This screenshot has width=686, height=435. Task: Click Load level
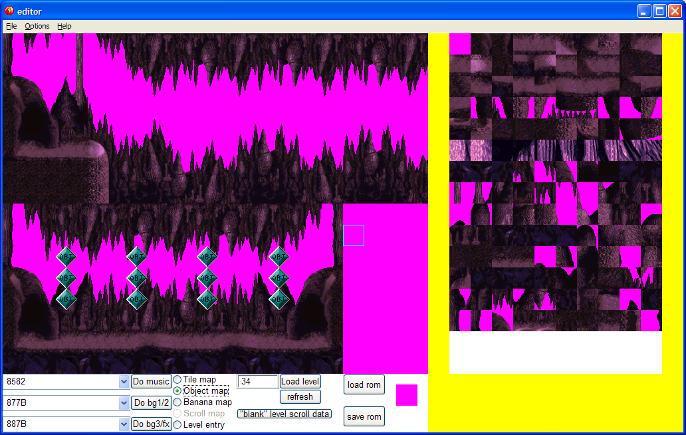[x=300, y=381]
